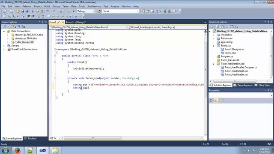
Task: Open the Refactor menu
Action: [x=27, y=6]
